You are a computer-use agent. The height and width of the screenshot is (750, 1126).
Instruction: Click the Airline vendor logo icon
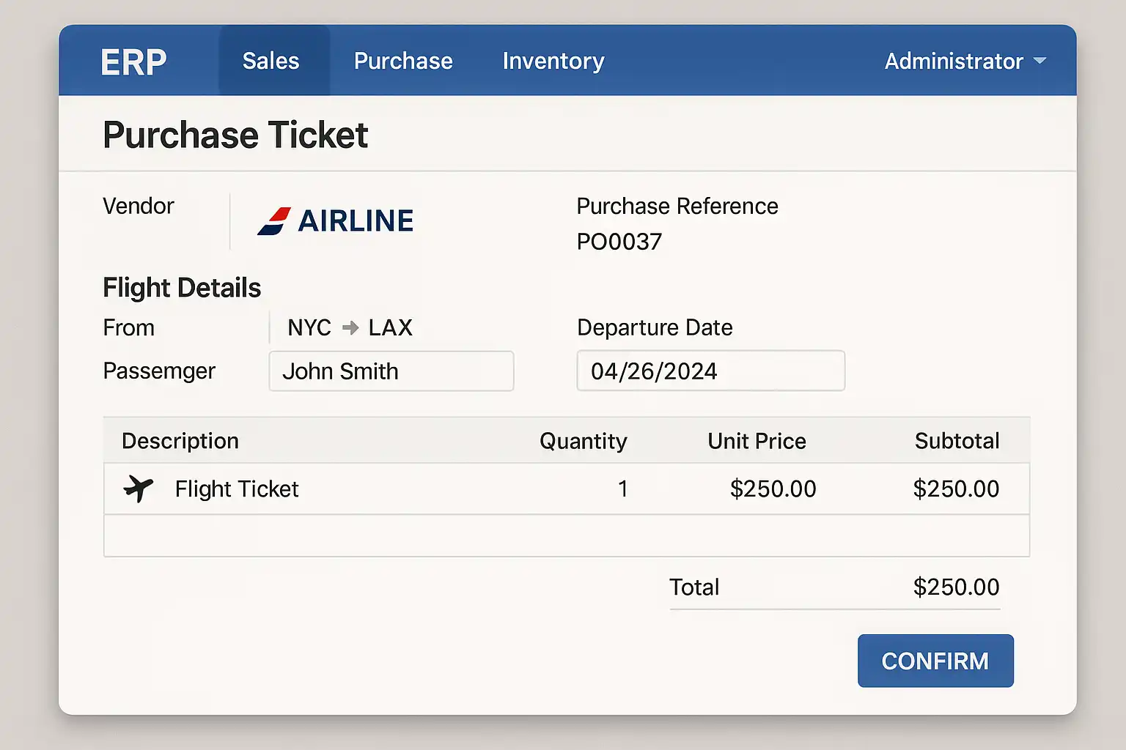(274, 221)
